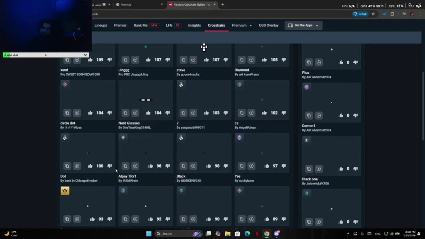The image size is (425, 239).
Task: Open Chrome profile avatar
Action: [x=412, y=14]
